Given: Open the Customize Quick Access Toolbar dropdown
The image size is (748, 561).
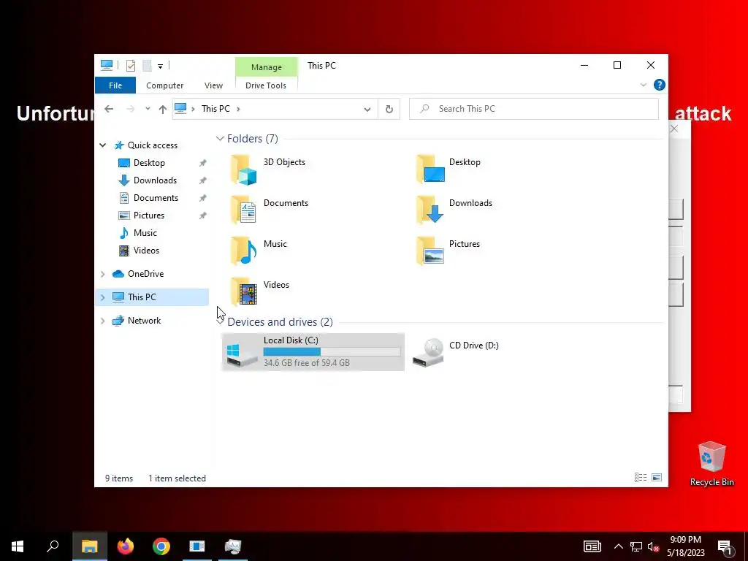Looking at the screenshot, I should (x=160, y=66).
